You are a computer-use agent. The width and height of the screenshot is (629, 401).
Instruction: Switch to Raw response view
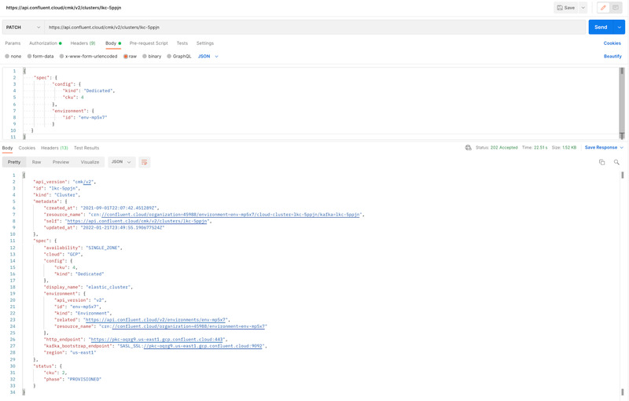36,162
